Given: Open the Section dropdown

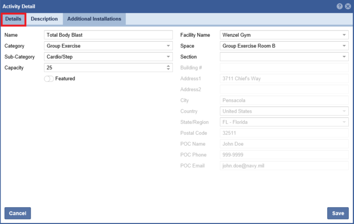Looking at the screenshot, I should [345, 57].
